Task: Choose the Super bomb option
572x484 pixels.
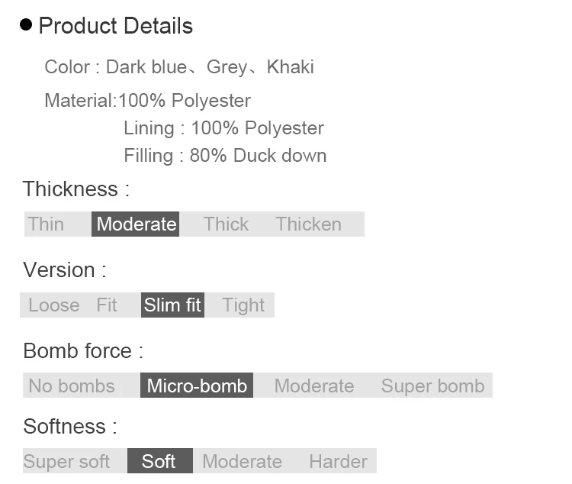Action: click(x=432, y=386)
